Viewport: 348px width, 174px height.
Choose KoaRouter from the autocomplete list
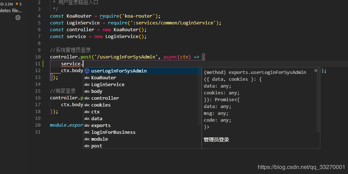point(142,78)
